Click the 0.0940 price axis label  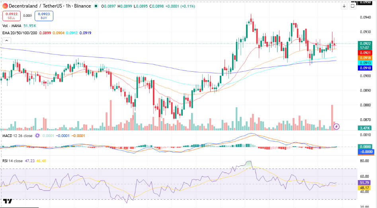[x=365, y=18]
